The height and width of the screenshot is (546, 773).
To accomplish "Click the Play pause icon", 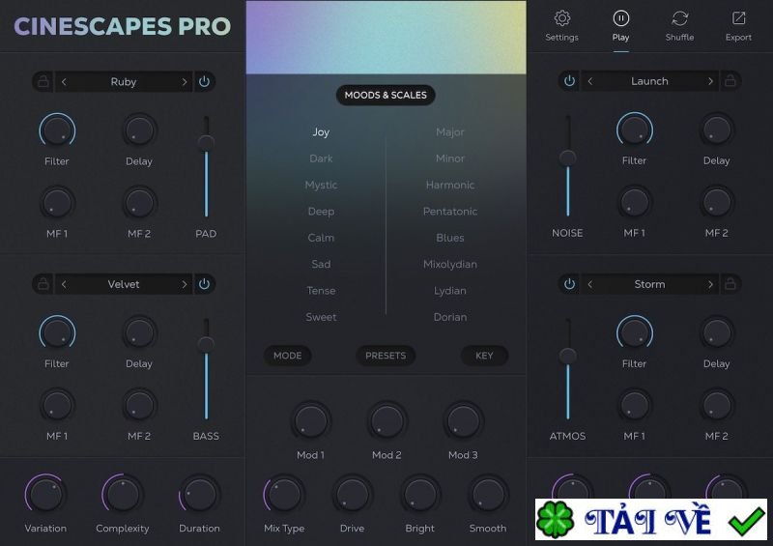I will point(620,18).
